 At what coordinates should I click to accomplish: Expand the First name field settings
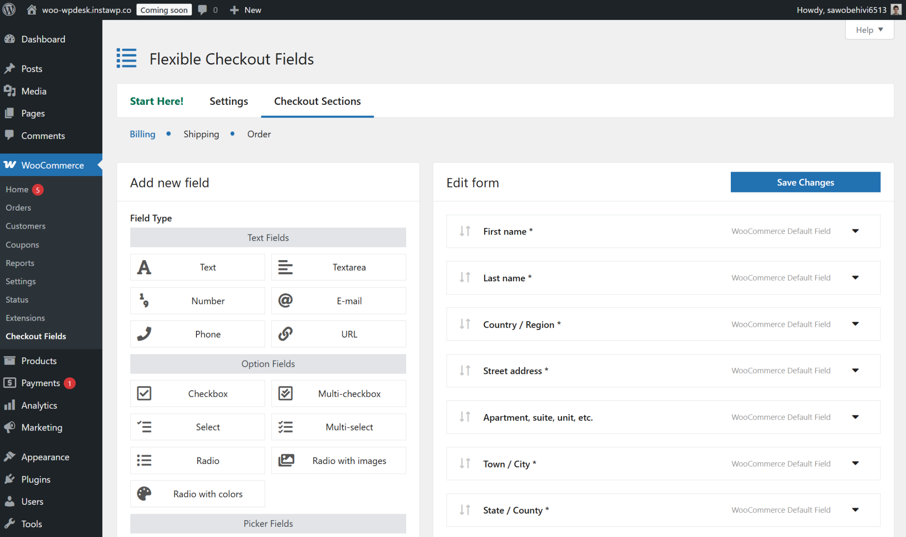[x=855, y=231]
